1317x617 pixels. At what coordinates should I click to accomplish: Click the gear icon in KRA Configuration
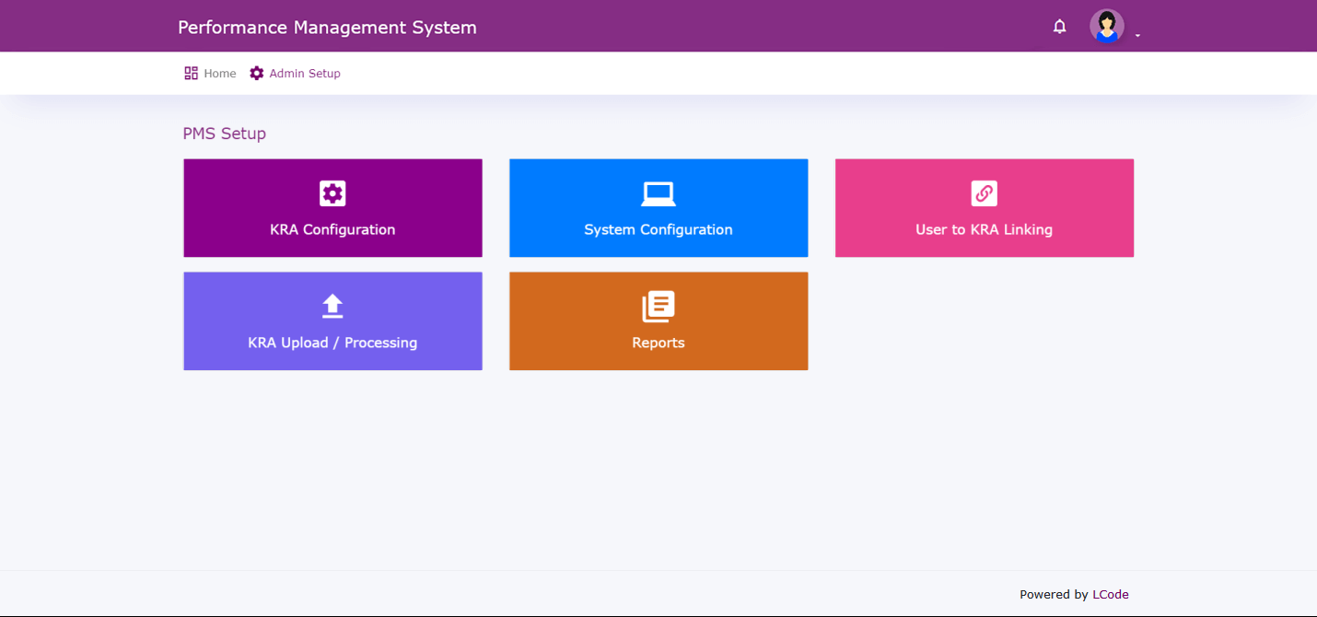332,193
